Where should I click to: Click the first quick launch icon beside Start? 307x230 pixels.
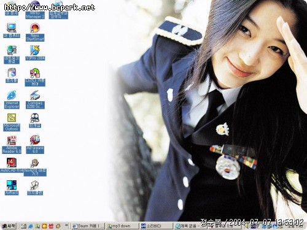click(23, 226)
